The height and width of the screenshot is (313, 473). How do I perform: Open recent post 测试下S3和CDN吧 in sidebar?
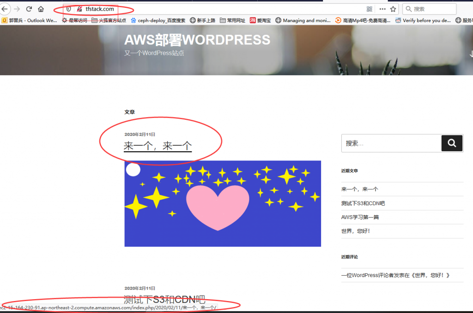tap(363, 203)
